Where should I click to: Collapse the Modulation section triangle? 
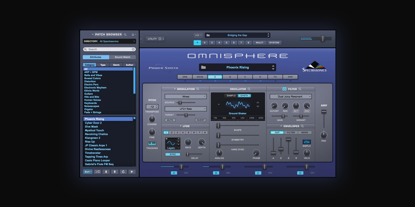point(175,89)
